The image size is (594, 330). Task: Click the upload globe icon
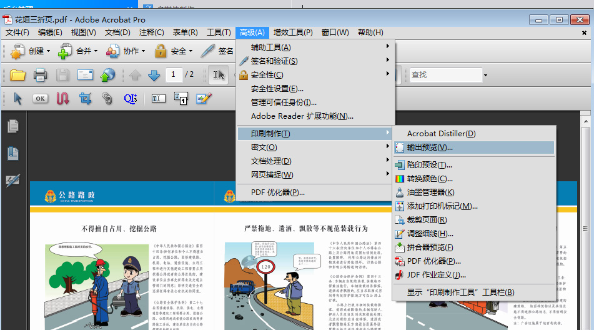click(x=107, y=75)
